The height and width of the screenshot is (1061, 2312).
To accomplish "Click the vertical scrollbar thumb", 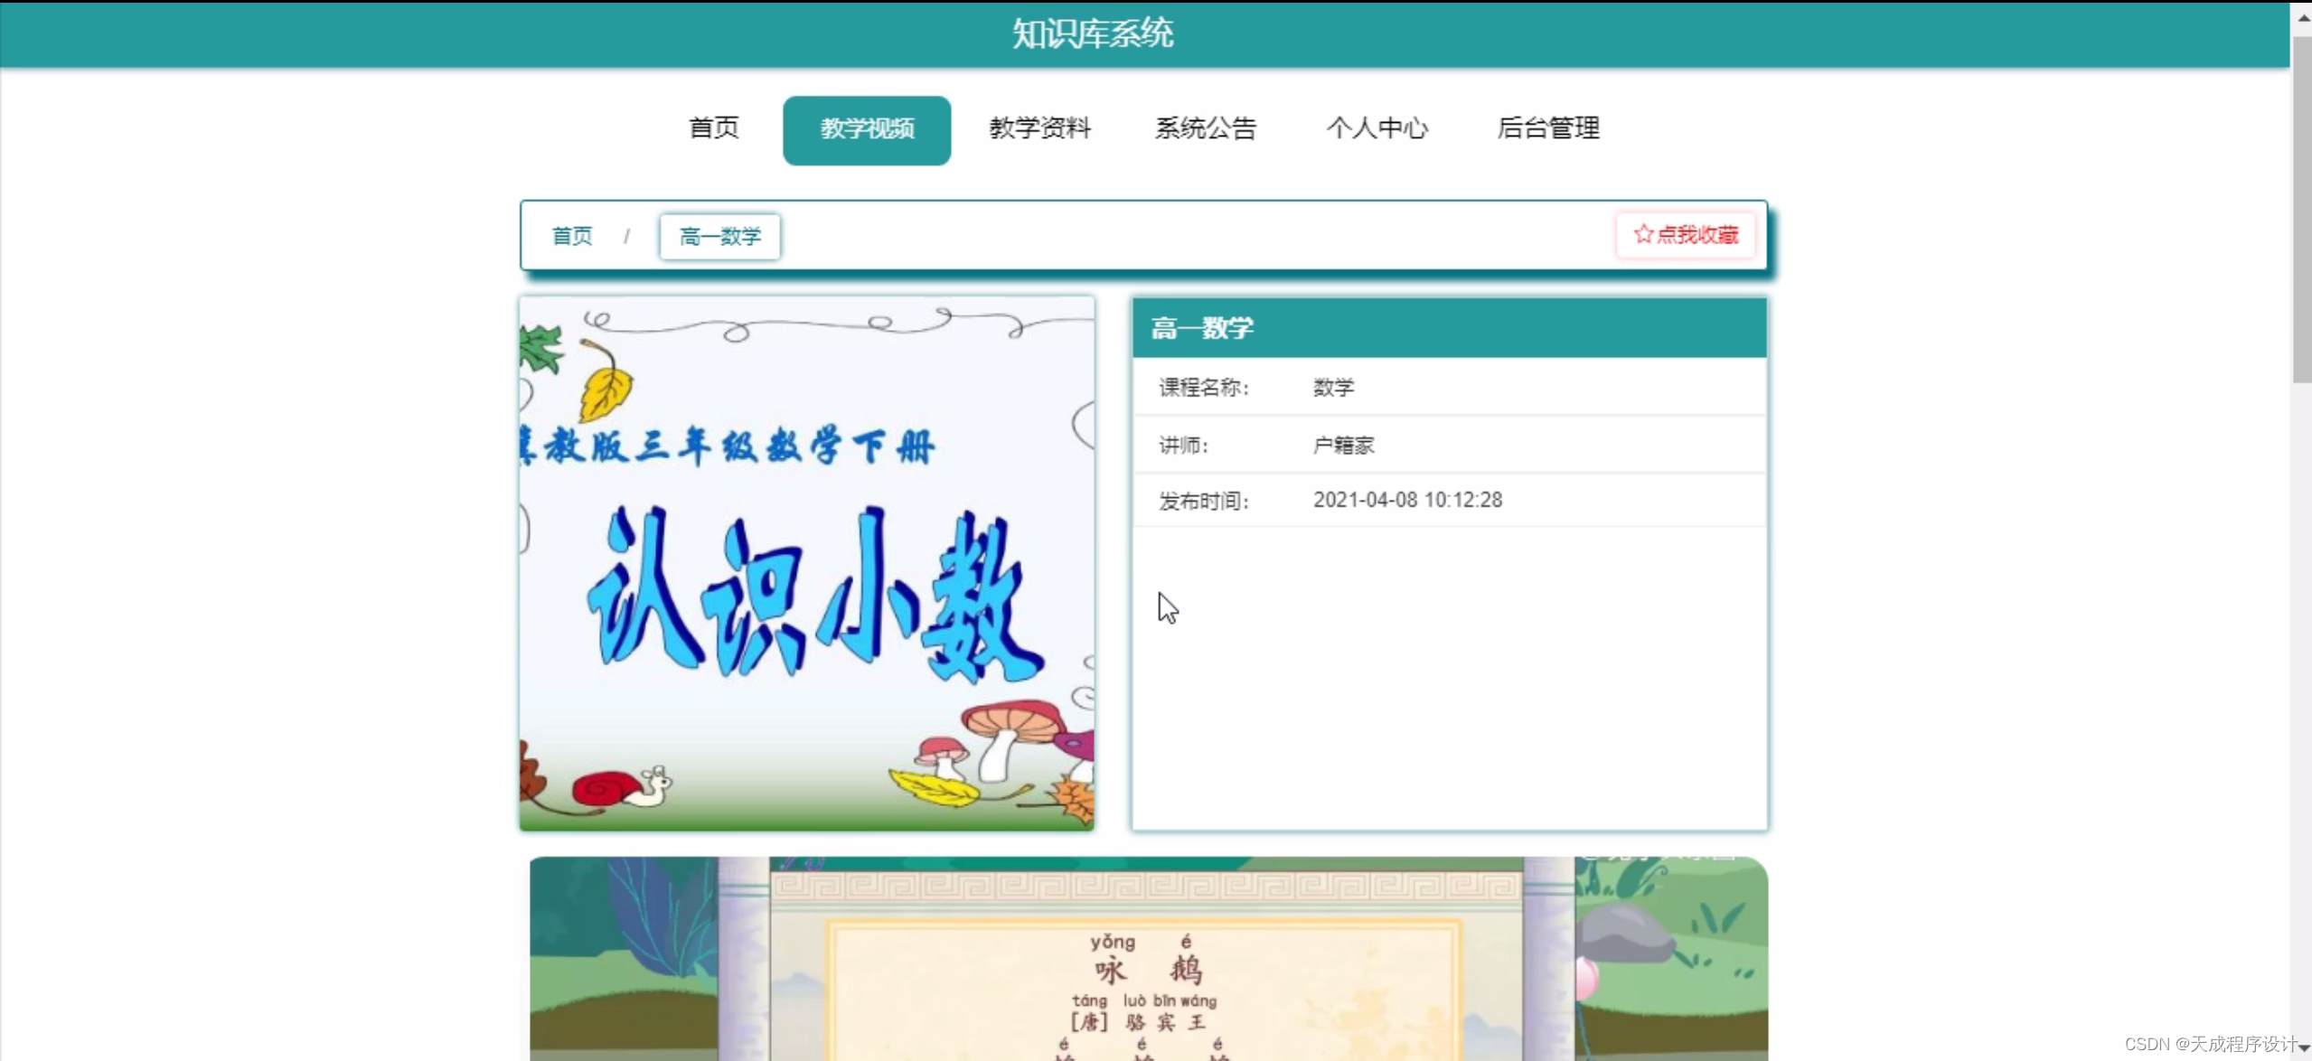I will 2302,208.
